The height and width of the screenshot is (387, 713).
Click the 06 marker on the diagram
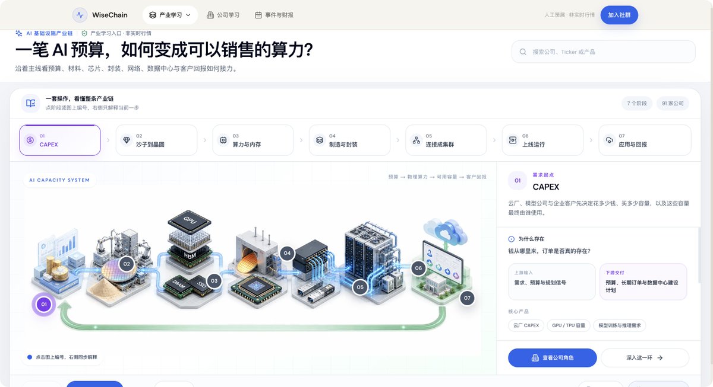(418, 268)
